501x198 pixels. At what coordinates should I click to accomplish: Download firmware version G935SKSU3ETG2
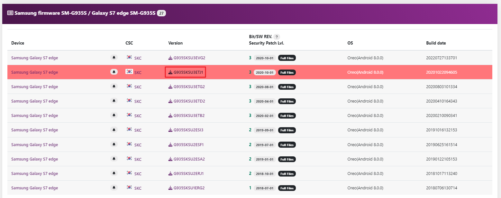[x=187, y=87]
